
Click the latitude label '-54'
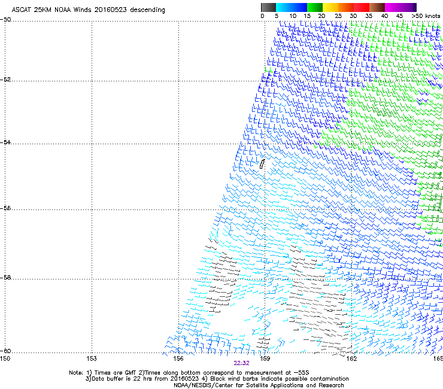pyautogui.click(x=5, y=142)
